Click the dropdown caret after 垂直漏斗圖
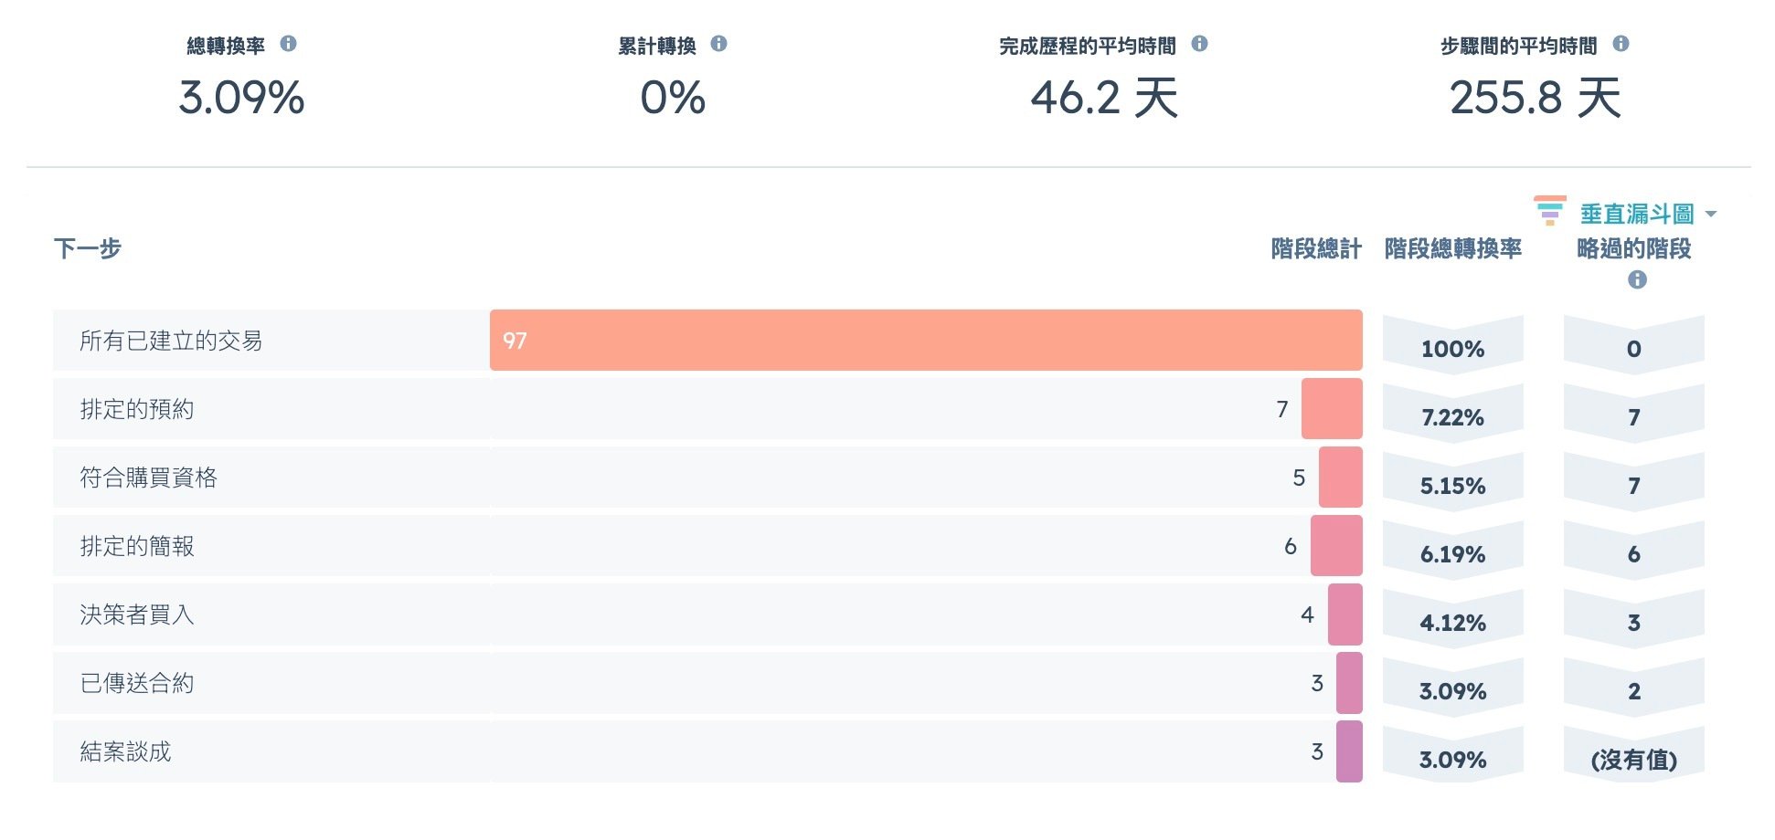The height and width of the screenshot is (840, 1775). pyautogui.click(x=1711, y=215)
